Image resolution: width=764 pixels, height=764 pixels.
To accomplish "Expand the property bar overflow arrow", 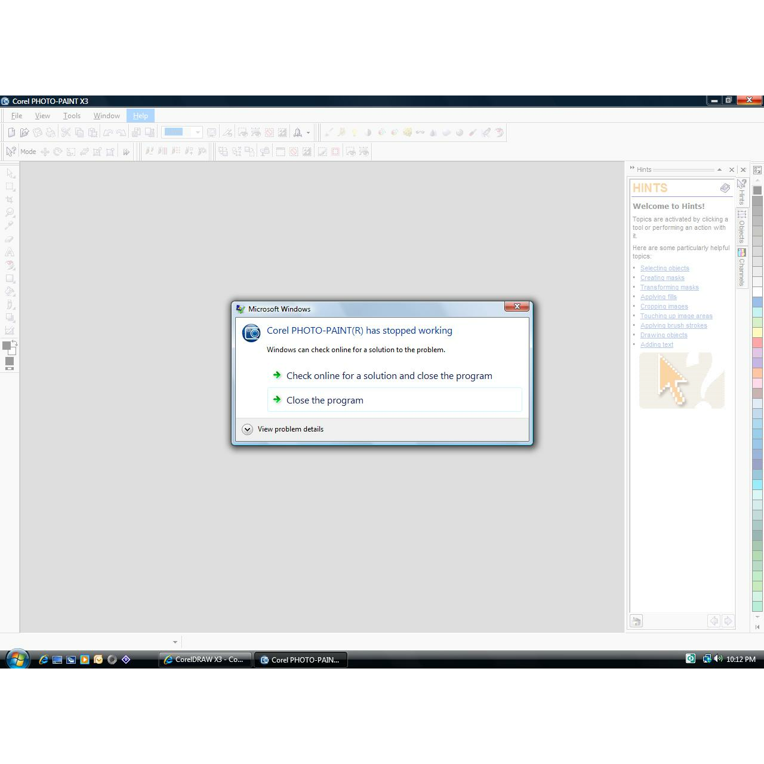I will point(126,152).
